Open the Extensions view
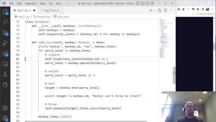Image resolution: width=216 pixels, height=122 pixels. tap(5, 54)
